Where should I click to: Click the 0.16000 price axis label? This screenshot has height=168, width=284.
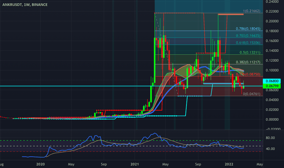[x=272, y=41]
